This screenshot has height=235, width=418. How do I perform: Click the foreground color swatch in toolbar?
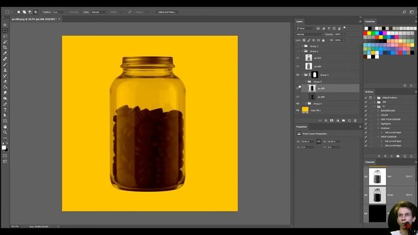(4, 148)
